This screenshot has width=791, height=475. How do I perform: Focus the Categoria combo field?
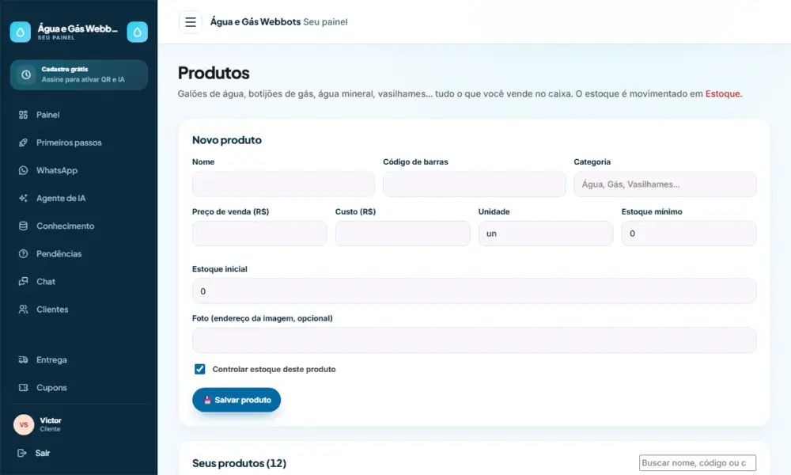pos(665,184)
